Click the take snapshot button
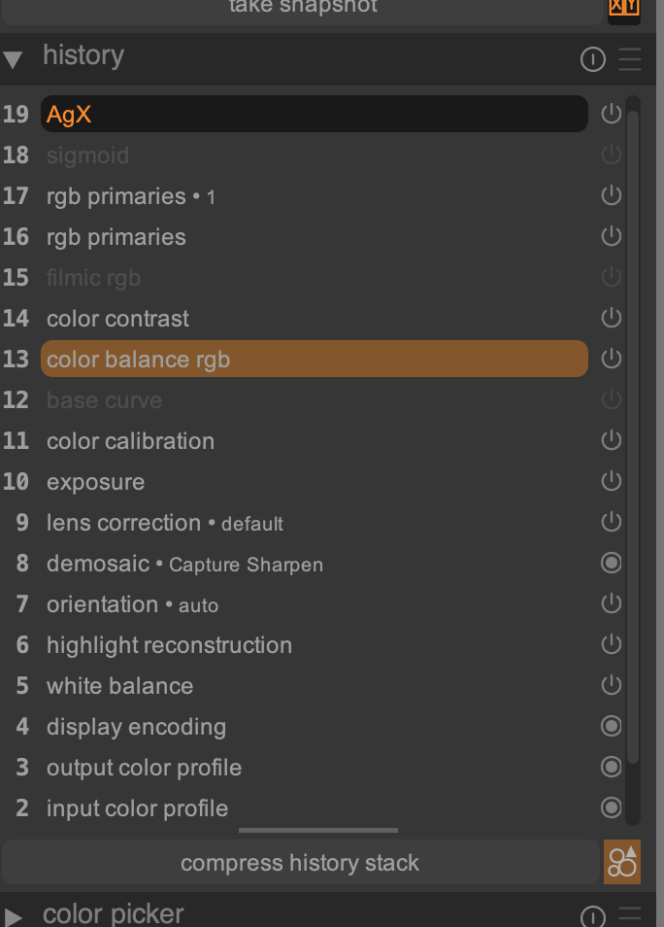The width and height of the screenshot is (664, 927). coord(302,8)
